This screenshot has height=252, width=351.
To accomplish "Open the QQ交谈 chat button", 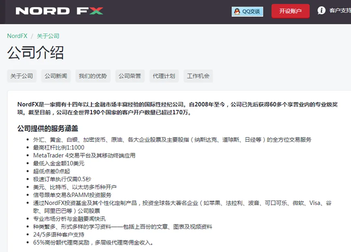I will click(x=247, y=11).
